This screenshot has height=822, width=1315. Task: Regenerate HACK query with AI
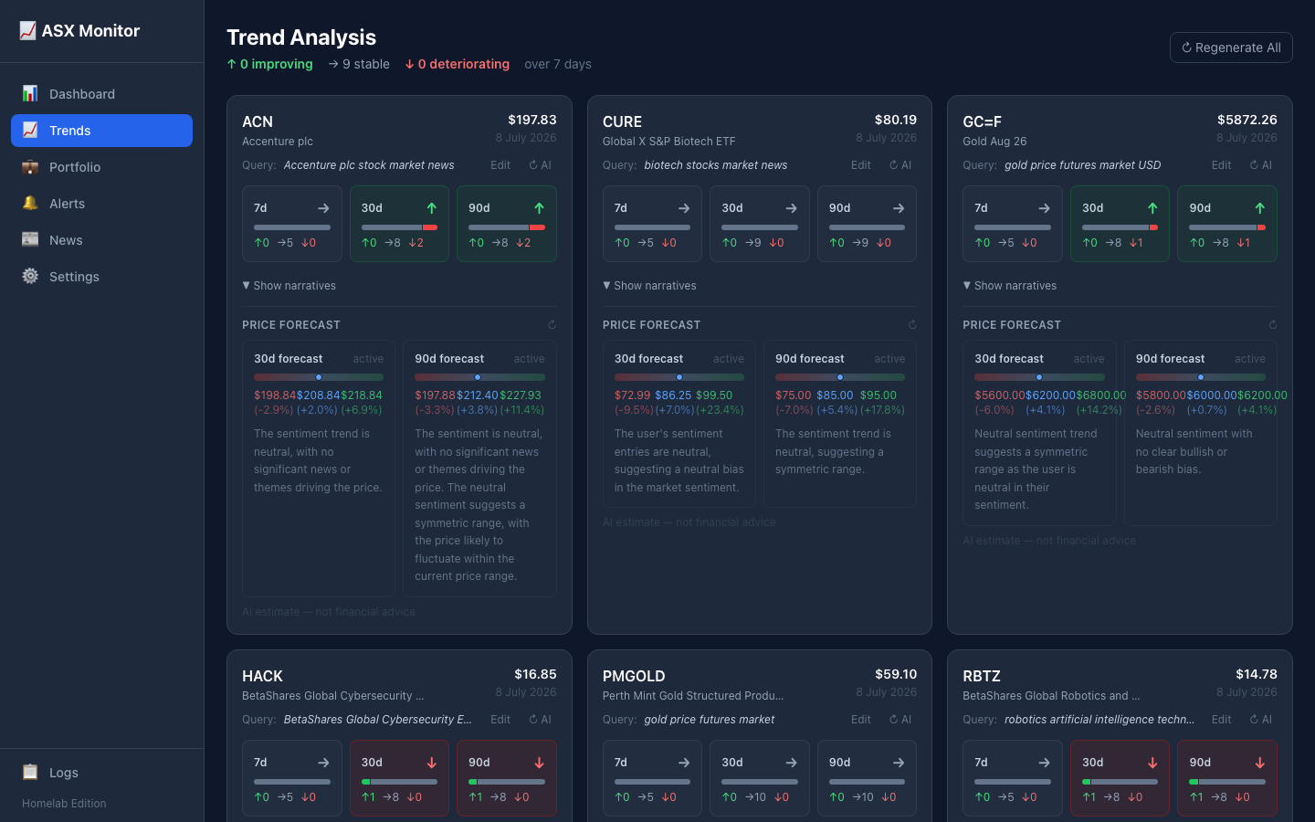pyautogui.click(x=541, y=720)
